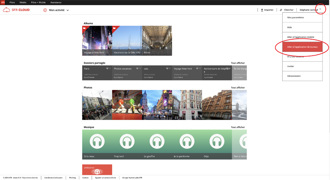This screenshot has height=180, width=330.
Task: Open the Rome album thumbnail
Action: point(157,41)
